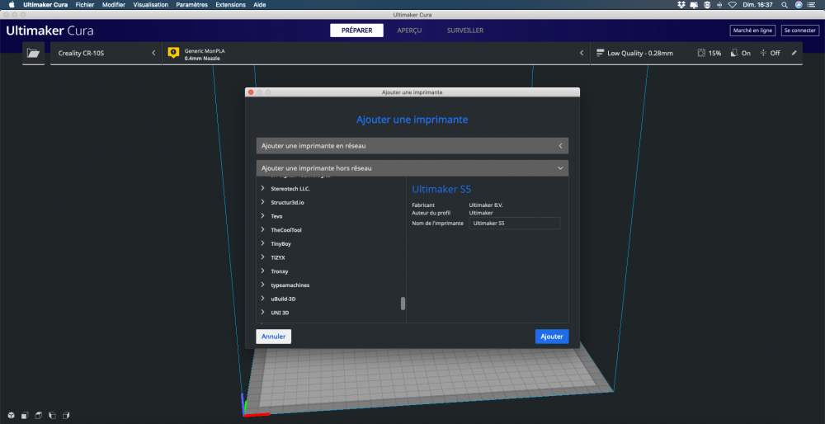Click the Wi-Fi status icon
This screenshot has height=424, width=825.
pos(733,5)
